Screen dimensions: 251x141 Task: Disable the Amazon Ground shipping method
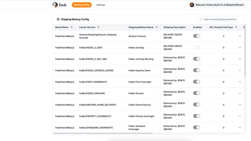pos(196,36)
